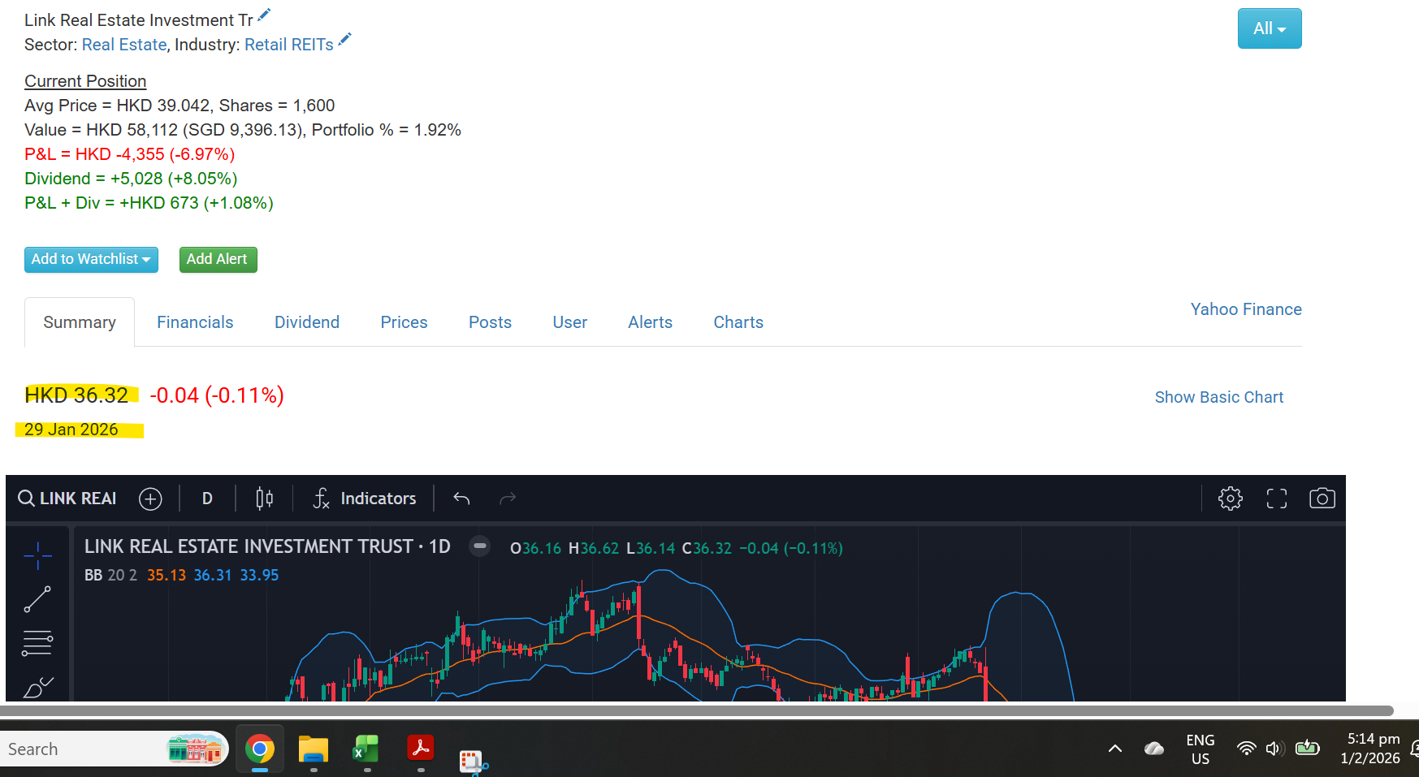
Task: Undo the last chart action
Action: coord(461,499)
